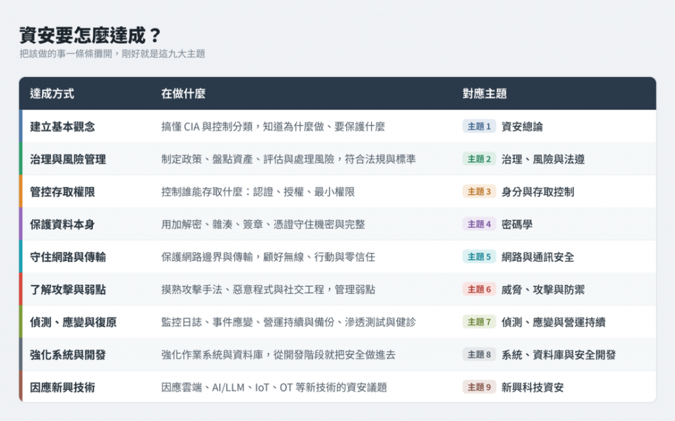675x421 pixels.
Task: Click 新興科技資安 topic name
Action: [533, 387]
